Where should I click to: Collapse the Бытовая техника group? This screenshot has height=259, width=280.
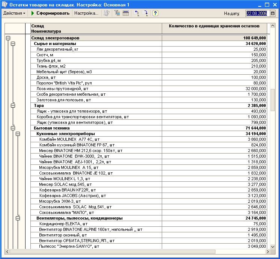coord(13,128)
